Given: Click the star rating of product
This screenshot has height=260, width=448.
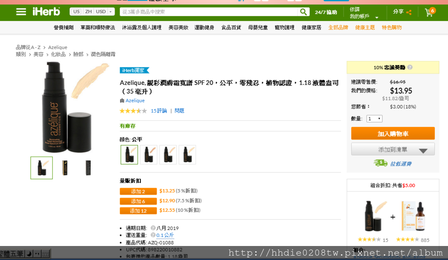Looking at the screenshot, I should pyautogui.click(x=133, y=111).
